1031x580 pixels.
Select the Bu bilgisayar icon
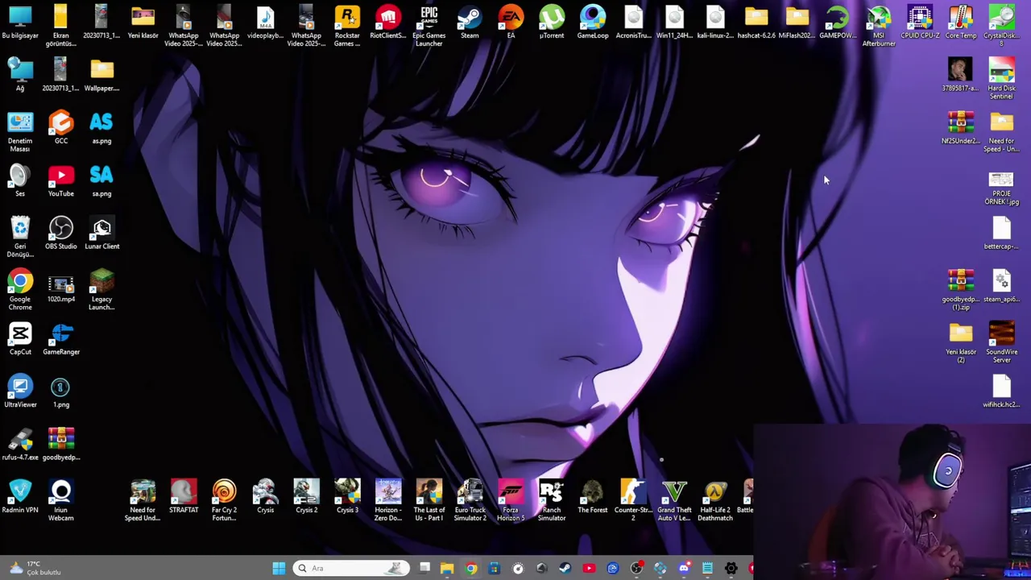pos(20,23)
